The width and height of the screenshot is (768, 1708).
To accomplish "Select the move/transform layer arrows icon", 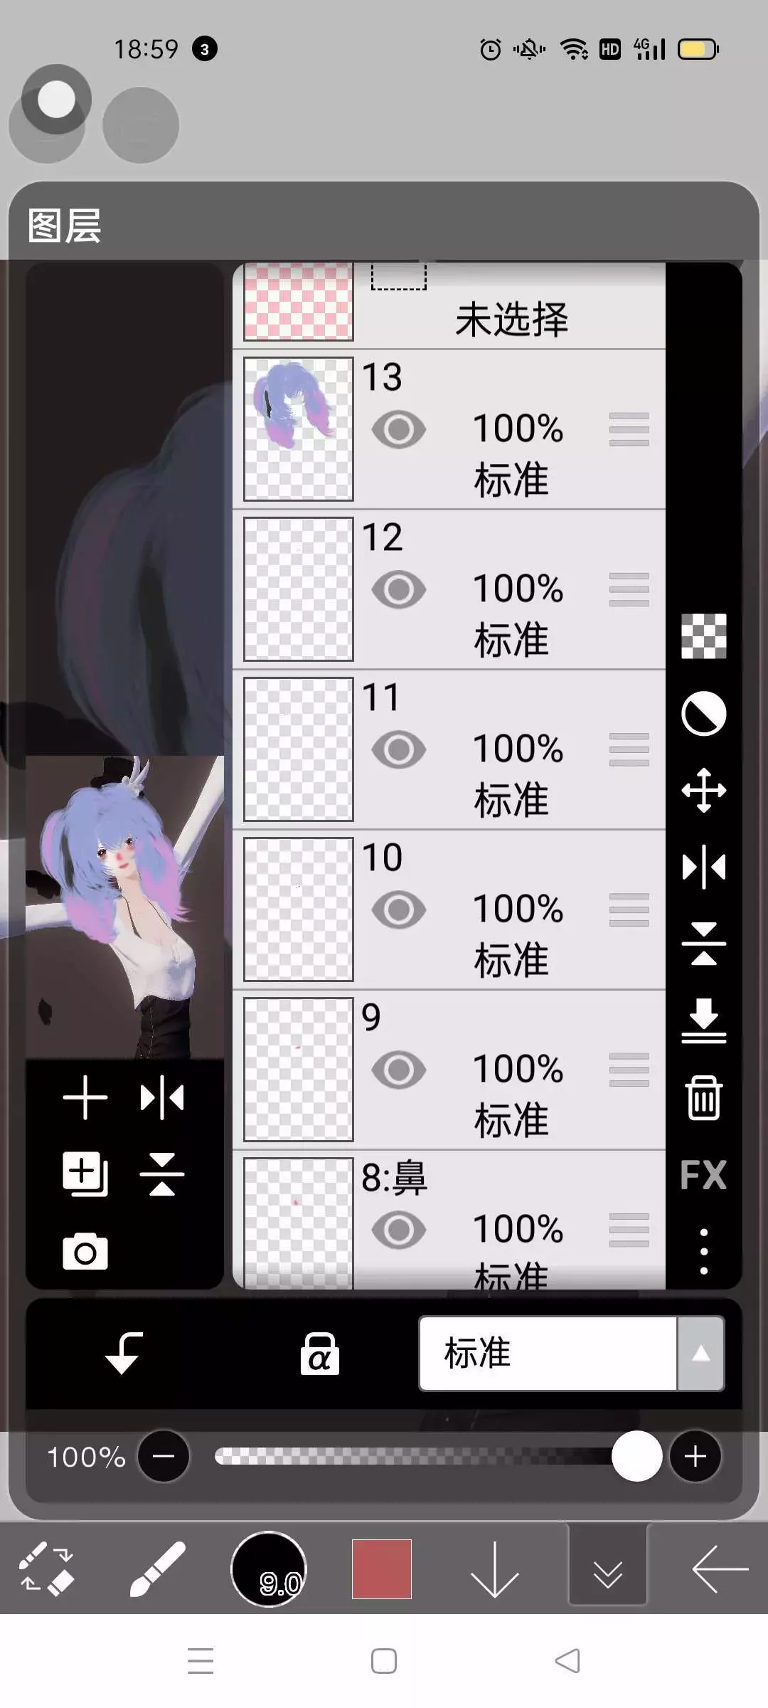I will [x=703, y=790].
